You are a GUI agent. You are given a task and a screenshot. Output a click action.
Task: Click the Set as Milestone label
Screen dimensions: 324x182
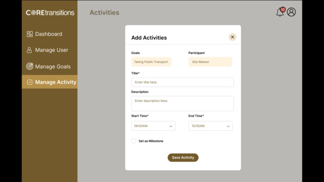[x=151, y=141]
